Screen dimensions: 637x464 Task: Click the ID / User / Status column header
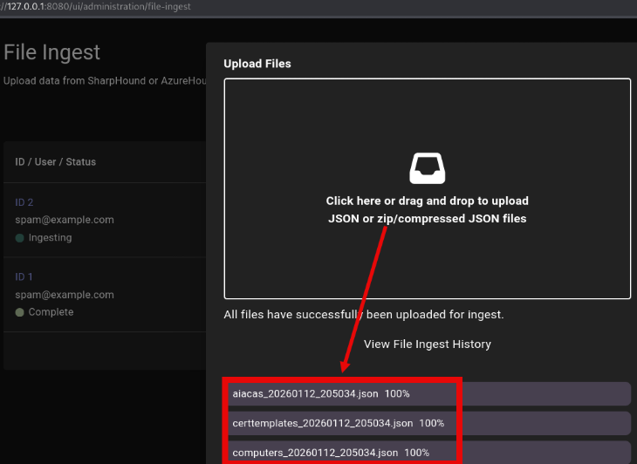pyautogui.click(x=56, y=162)
